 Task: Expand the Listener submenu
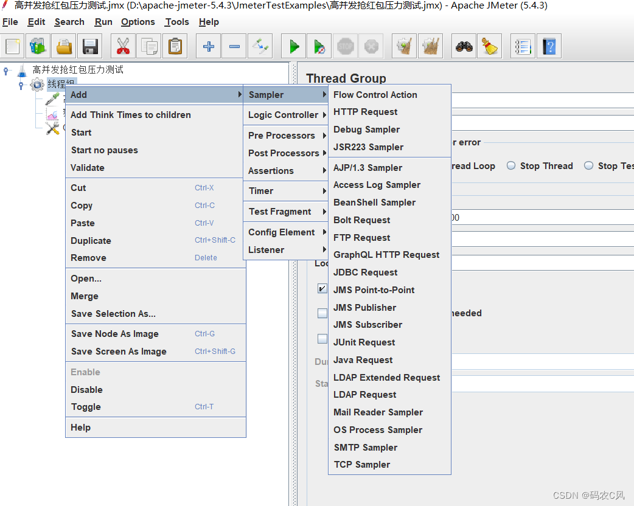click(x=285, y=250)
